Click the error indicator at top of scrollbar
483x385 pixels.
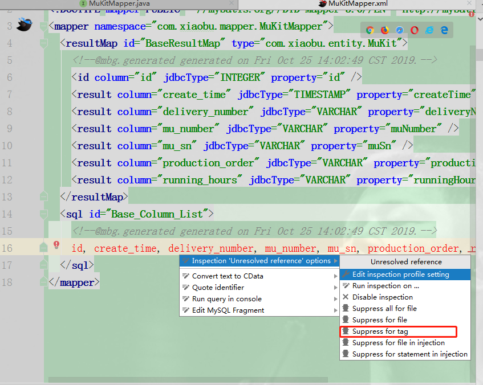[x=472, y=14]
